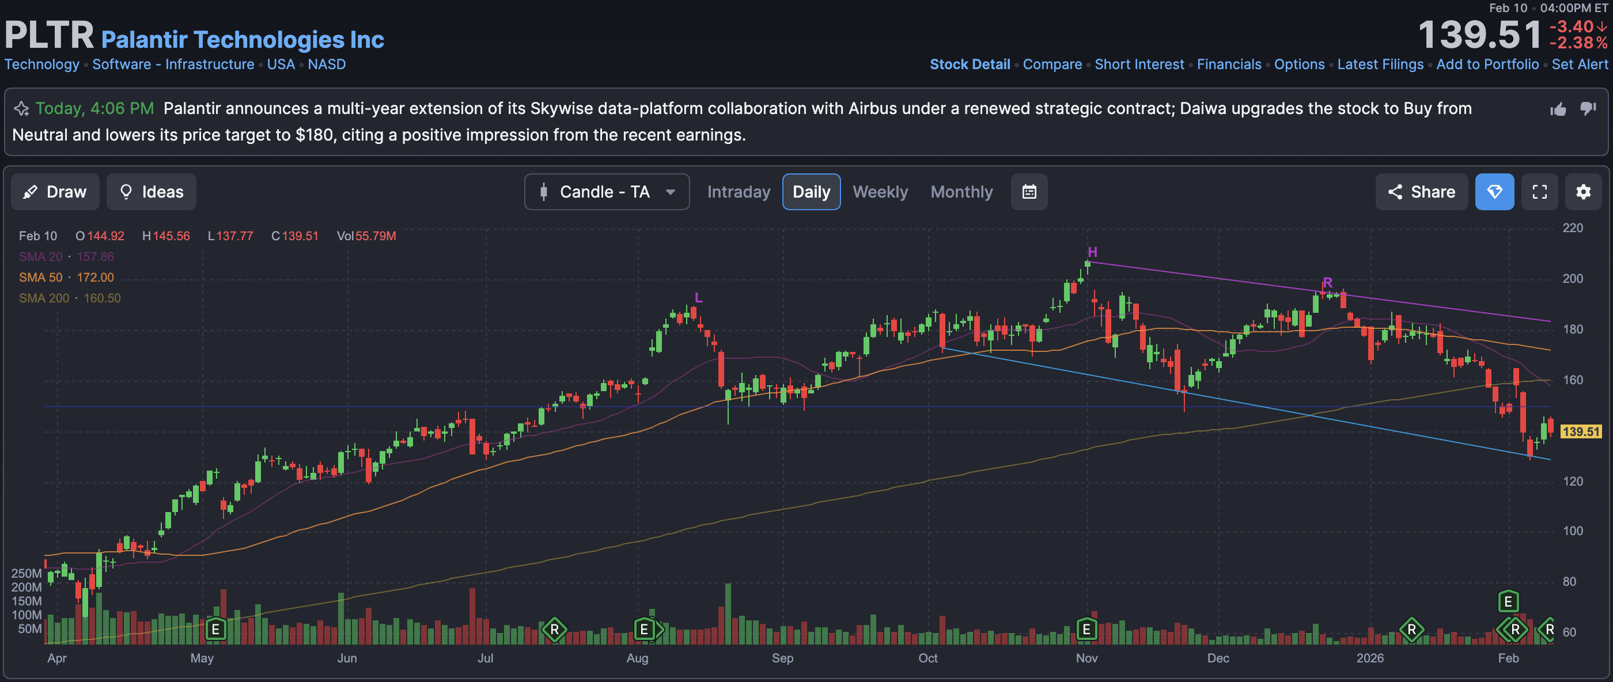Expand the Candle - TA chart type dropdown
The image size is (1613, 682).
pyautogui.click(x=606, y=192)
